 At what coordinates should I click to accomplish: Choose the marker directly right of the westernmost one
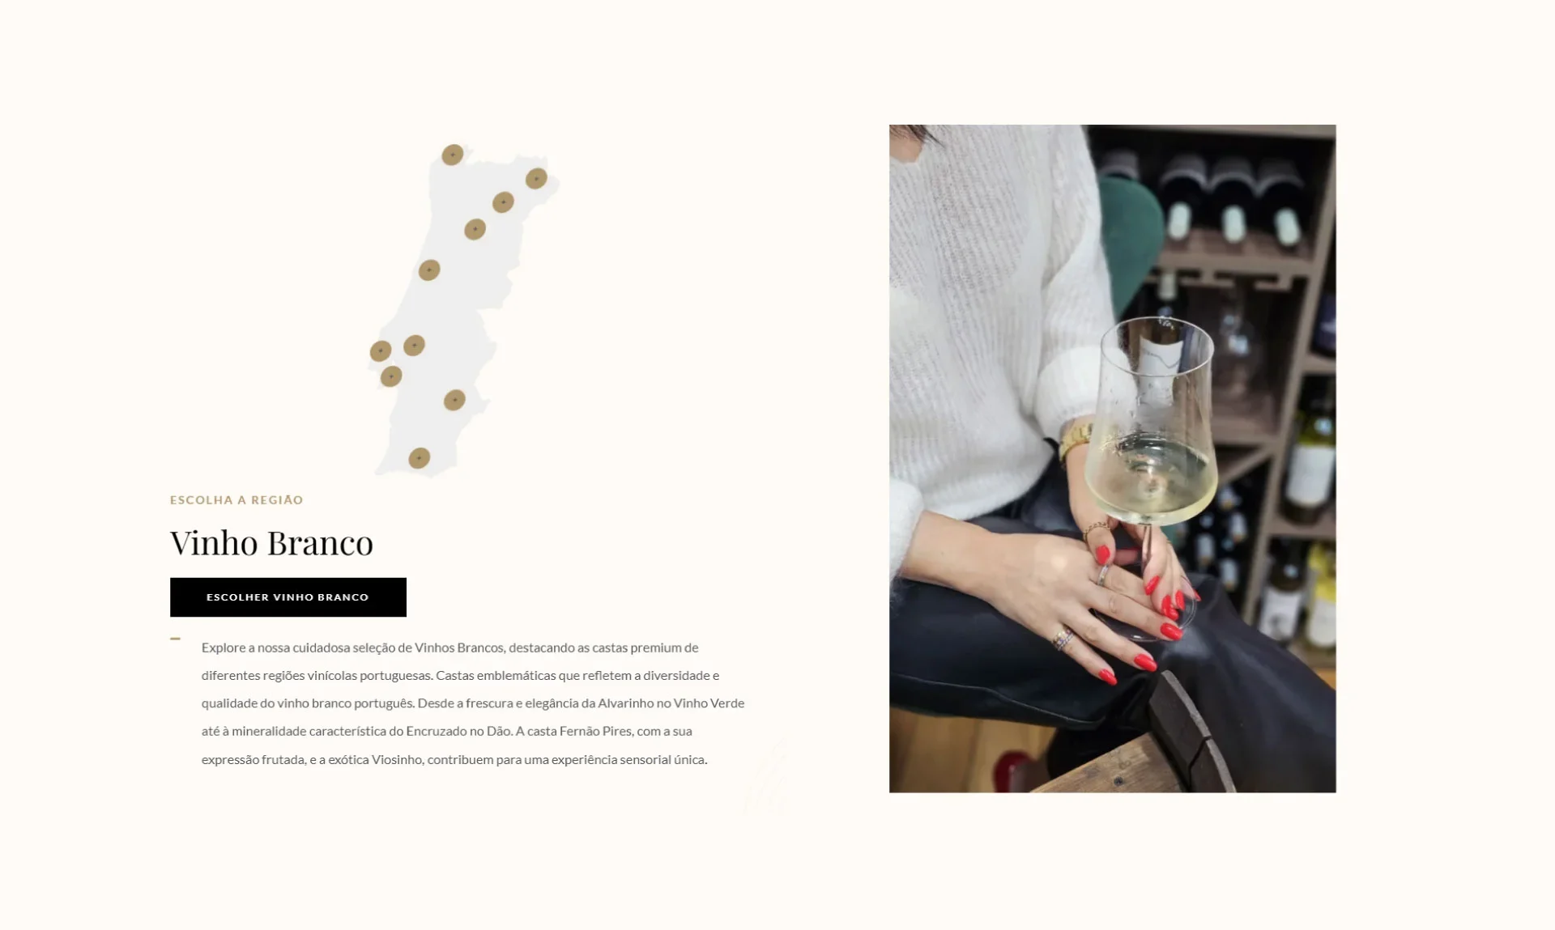click(x=414, y=346)
